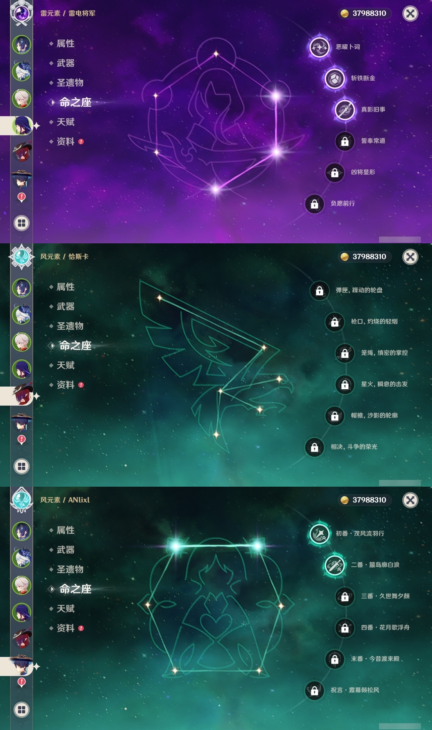Select the 斩铁断金 constellation icon
Image resolution: width=432 pixels, height=730 pixels.
point(334,78)
